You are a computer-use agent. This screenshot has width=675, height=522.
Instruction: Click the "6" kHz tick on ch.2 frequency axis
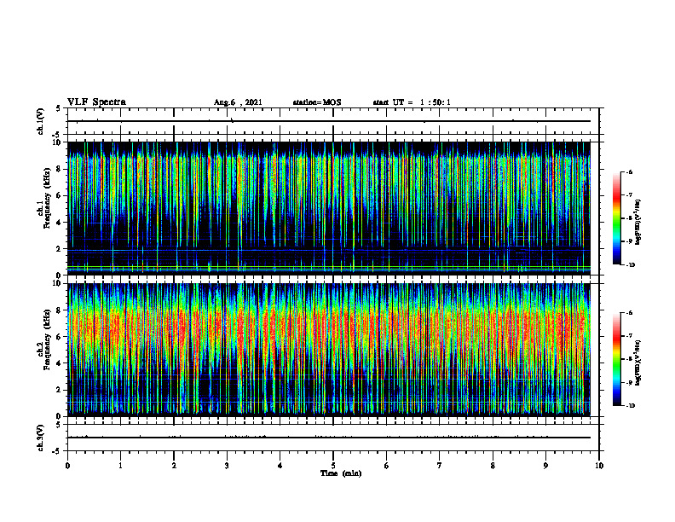pyautogui.click(x=60, y=337)
